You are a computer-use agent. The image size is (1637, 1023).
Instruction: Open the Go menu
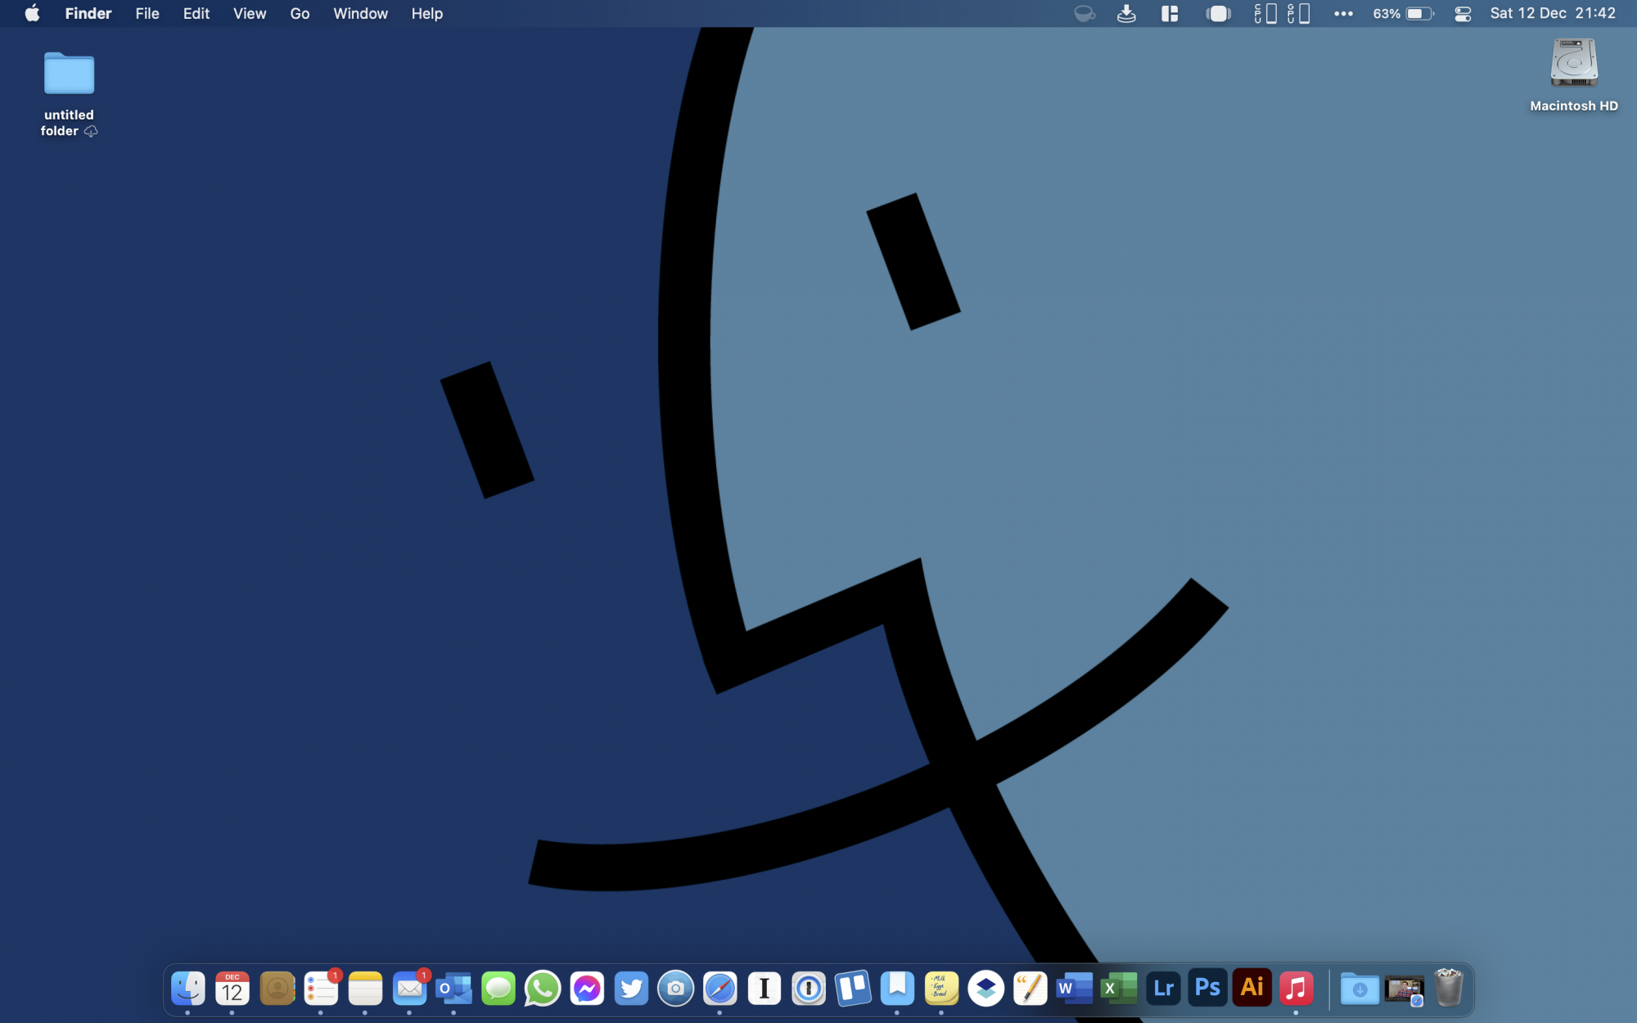pyautogui.click(x=300, y=14)
